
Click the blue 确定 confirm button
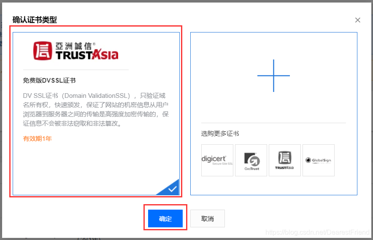coord(165,218)
